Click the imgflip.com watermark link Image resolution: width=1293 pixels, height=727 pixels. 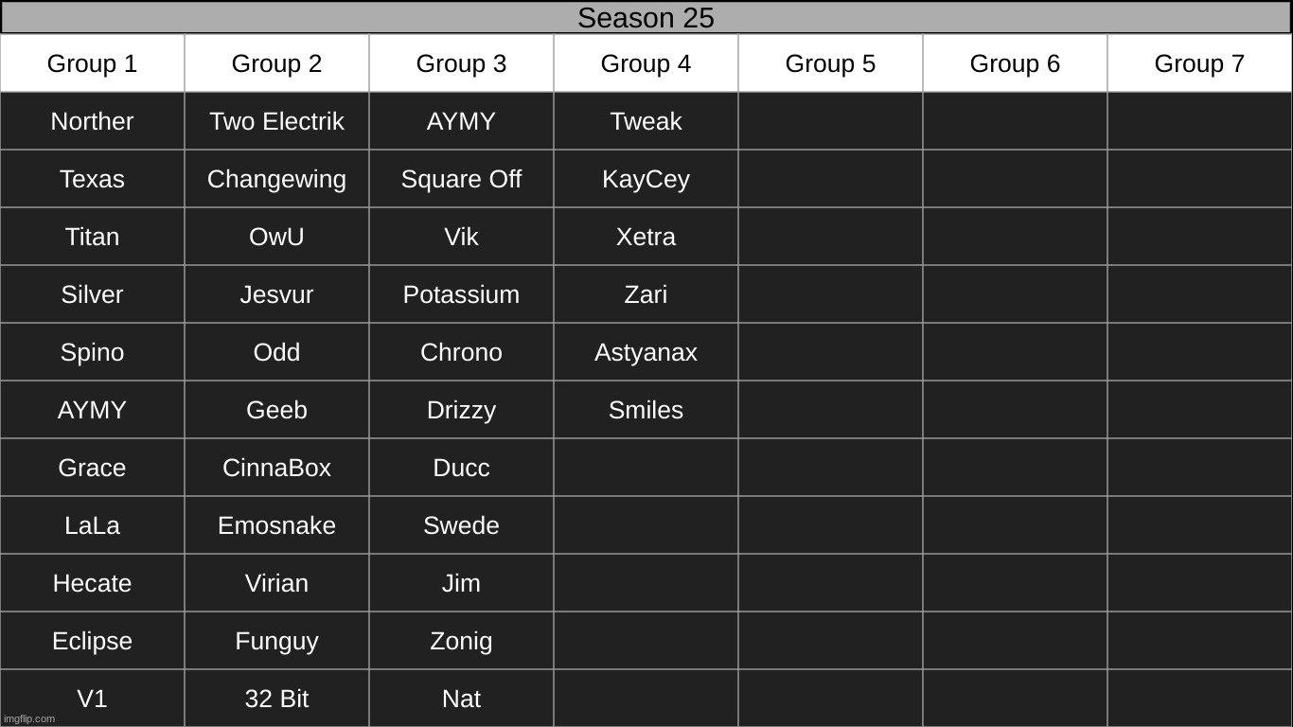pos(29,718)
